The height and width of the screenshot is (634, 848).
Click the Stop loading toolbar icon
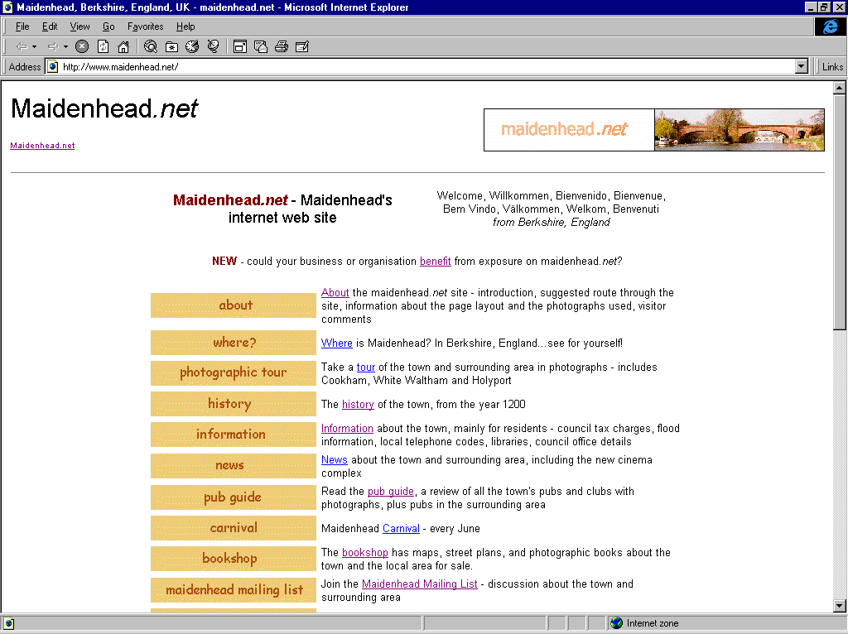pos(82,46)
